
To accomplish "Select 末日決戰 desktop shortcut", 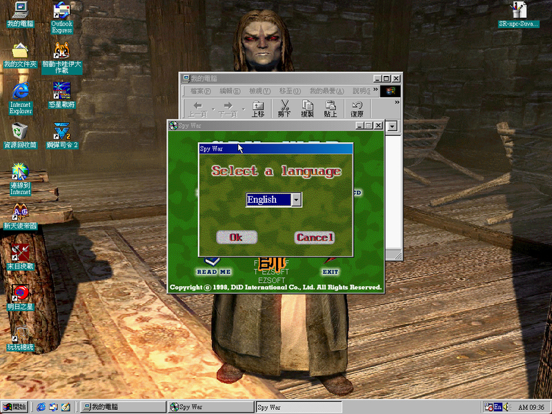I will click(20, 257).
